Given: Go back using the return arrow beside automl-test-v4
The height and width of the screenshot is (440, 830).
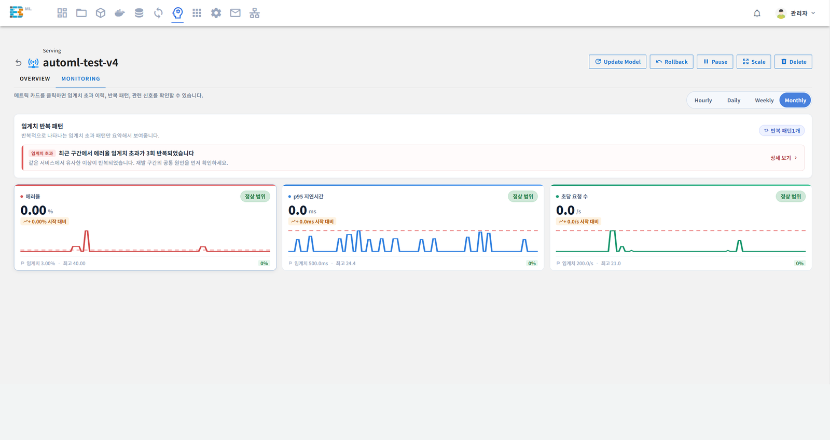Looking at the screenshot, I should coord(19,63).
